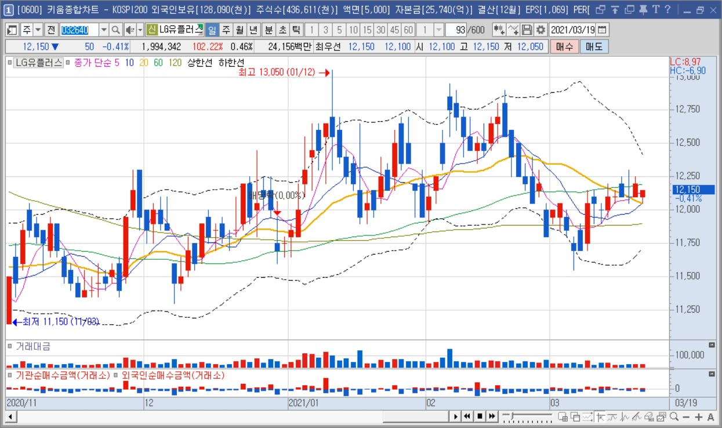Screen dimensions: 722x428
Task: Select the 틱 tick chart tab
Action: click(x=296, y=30)
